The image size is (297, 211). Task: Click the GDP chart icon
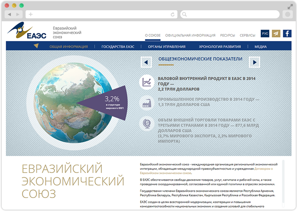point(147,82)
